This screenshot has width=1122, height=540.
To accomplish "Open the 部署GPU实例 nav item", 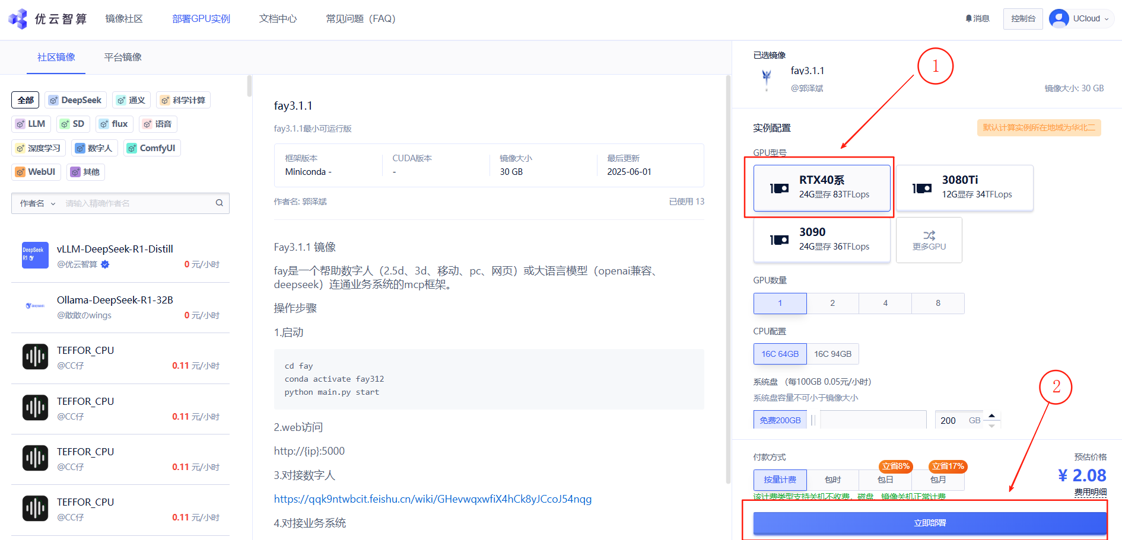I will click(x=201, y=19).
